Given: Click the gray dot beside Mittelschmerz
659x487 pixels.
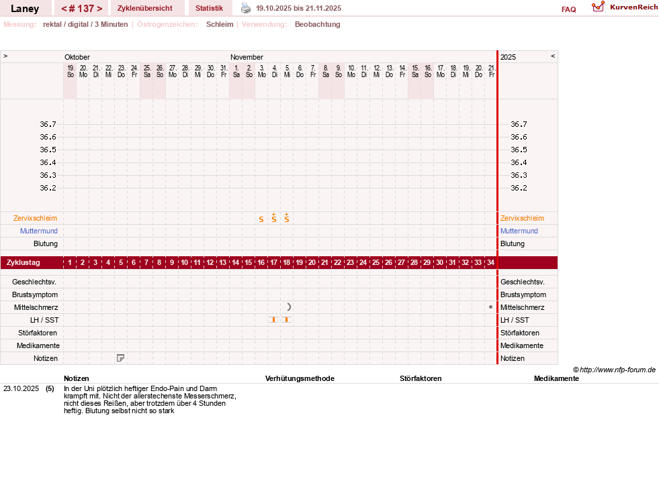Looking at the screenshot, I should click(490, 307).
